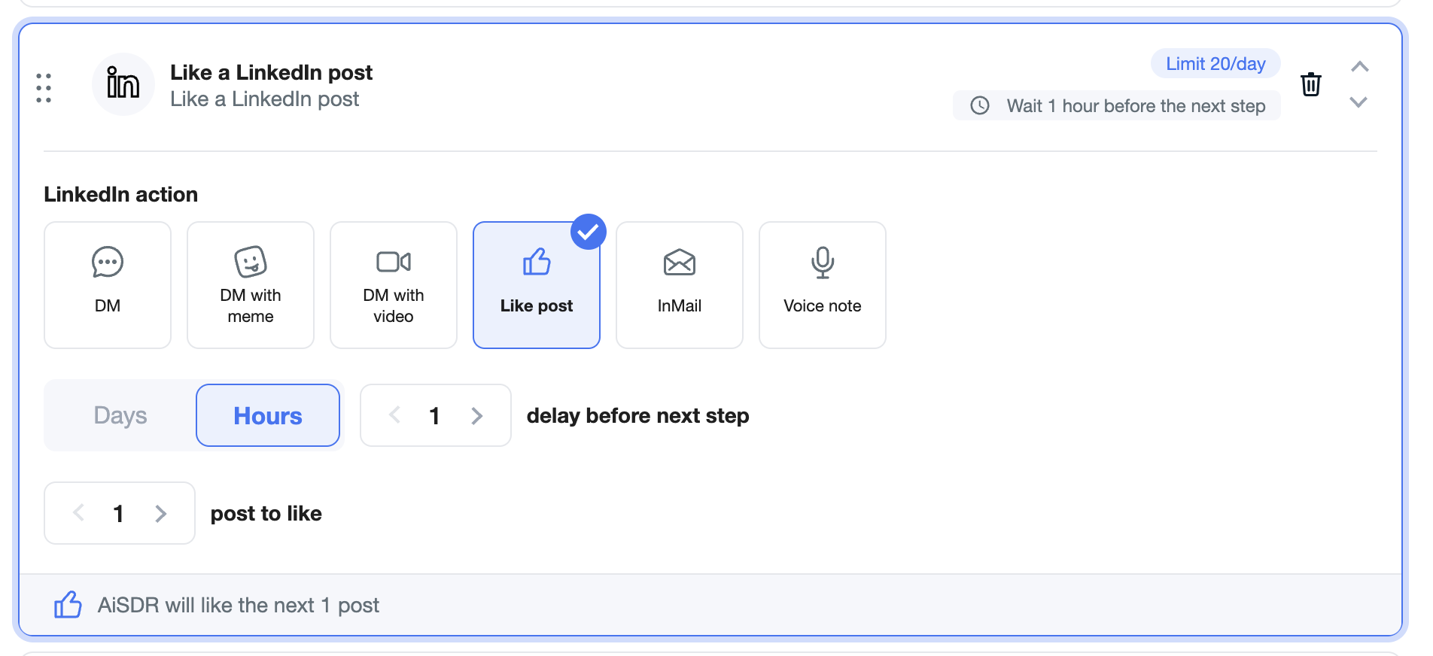Click the blue checkmark badge on Like post

tap(589, 232)
